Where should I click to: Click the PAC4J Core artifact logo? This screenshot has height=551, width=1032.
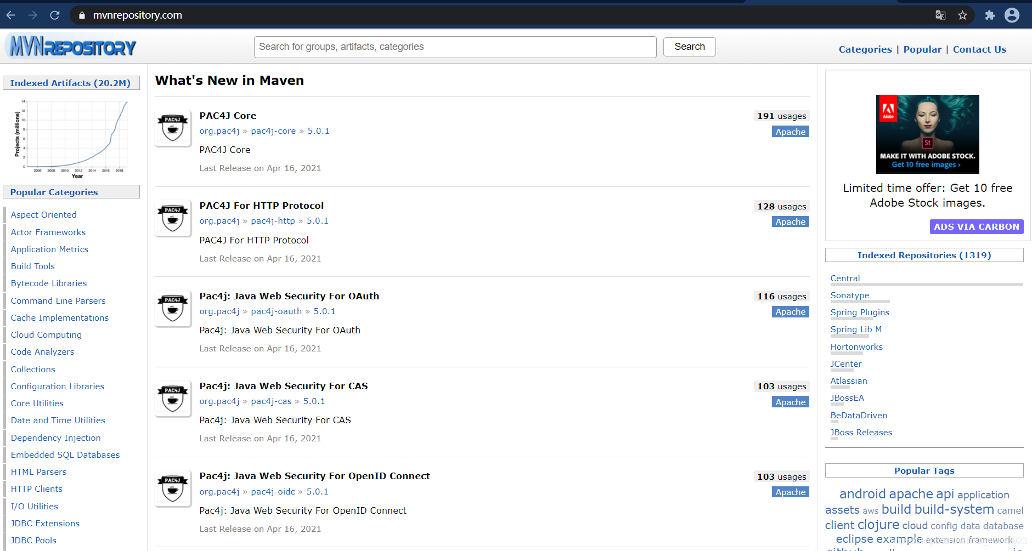click(x=173, y=128)
